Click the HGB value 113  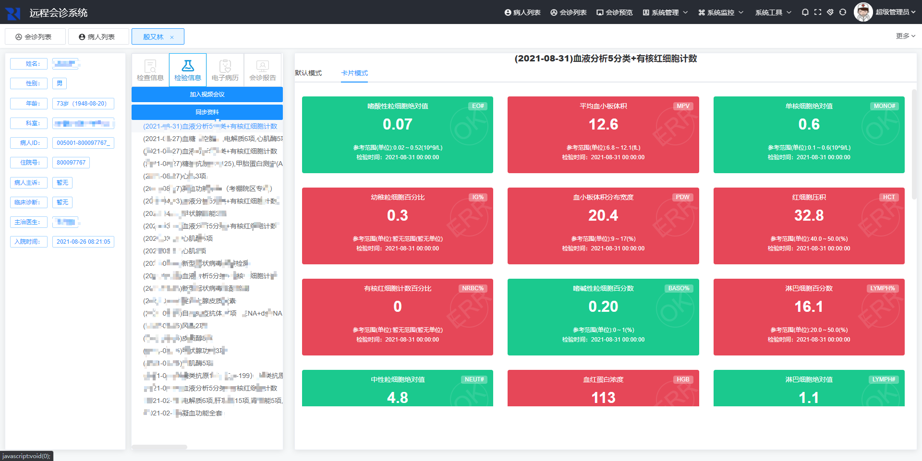point(603,398)
